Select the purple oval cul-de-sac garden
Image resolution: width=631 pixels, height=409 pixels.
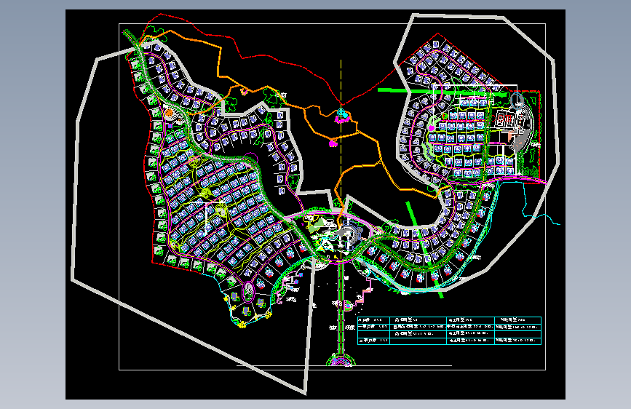pos(249,291)
